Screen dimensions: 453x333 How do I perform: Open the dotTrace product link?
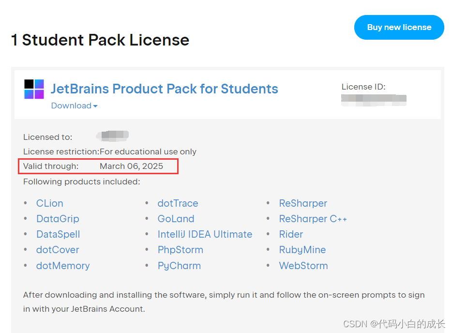(178, 203)
